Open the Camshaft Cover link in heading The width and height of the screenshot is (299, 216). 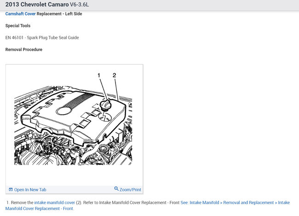(x=20, y=14)
